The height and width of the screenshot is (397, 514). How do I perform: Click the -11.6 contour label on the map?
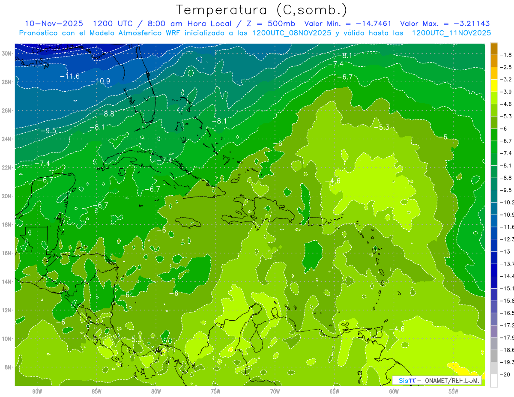pyautogui.click(x=69, y=76)
